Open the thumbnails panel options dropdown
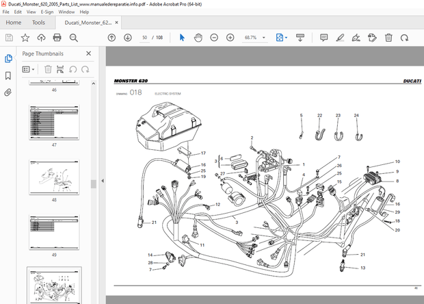424x304 pixels. point(29,69)
